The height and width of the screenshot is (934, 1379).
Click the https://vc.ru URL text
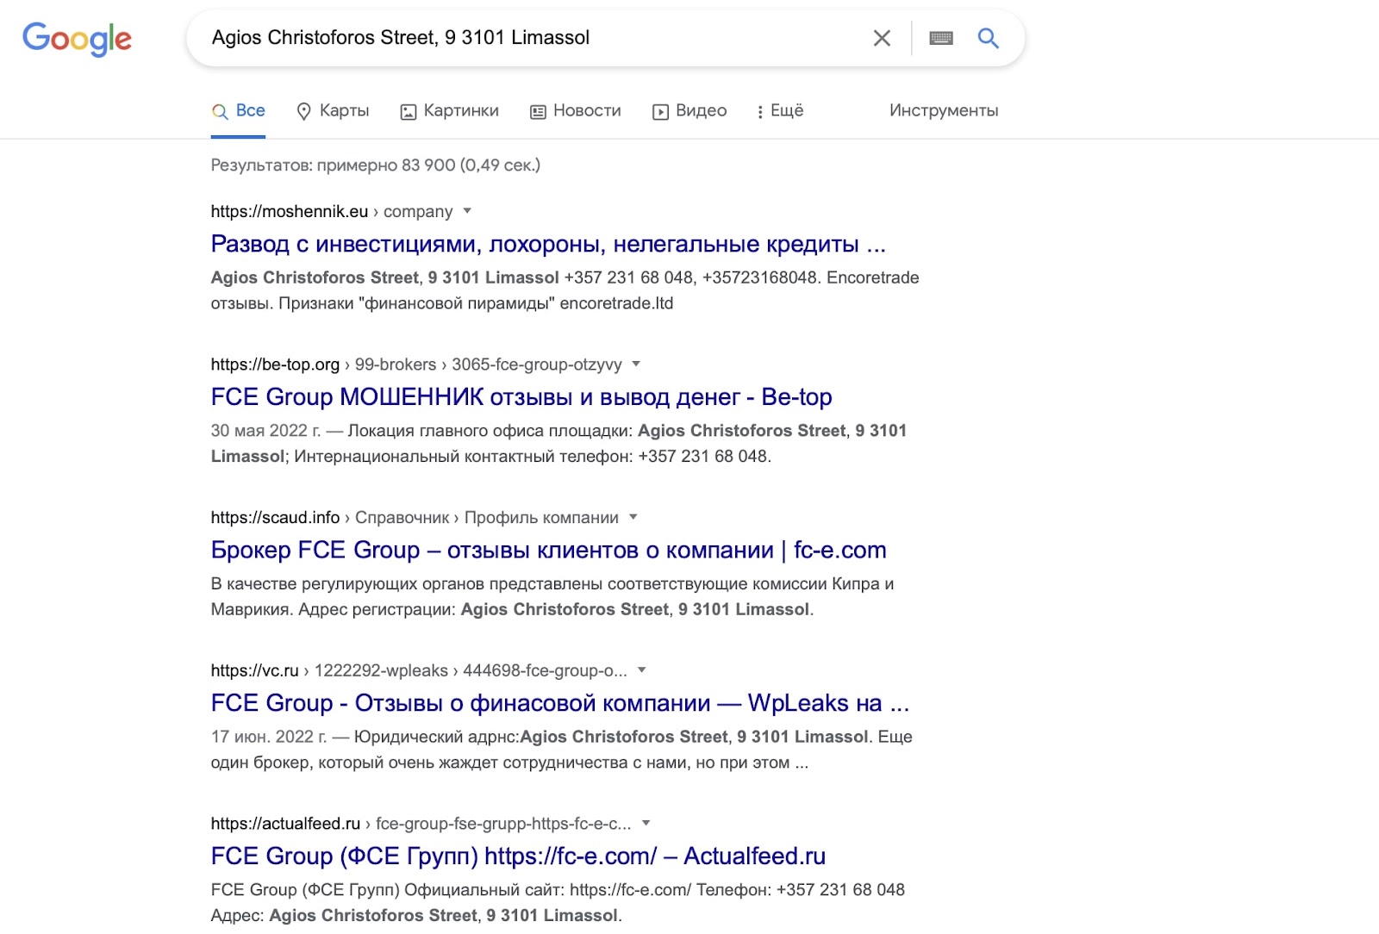[254, 670]
